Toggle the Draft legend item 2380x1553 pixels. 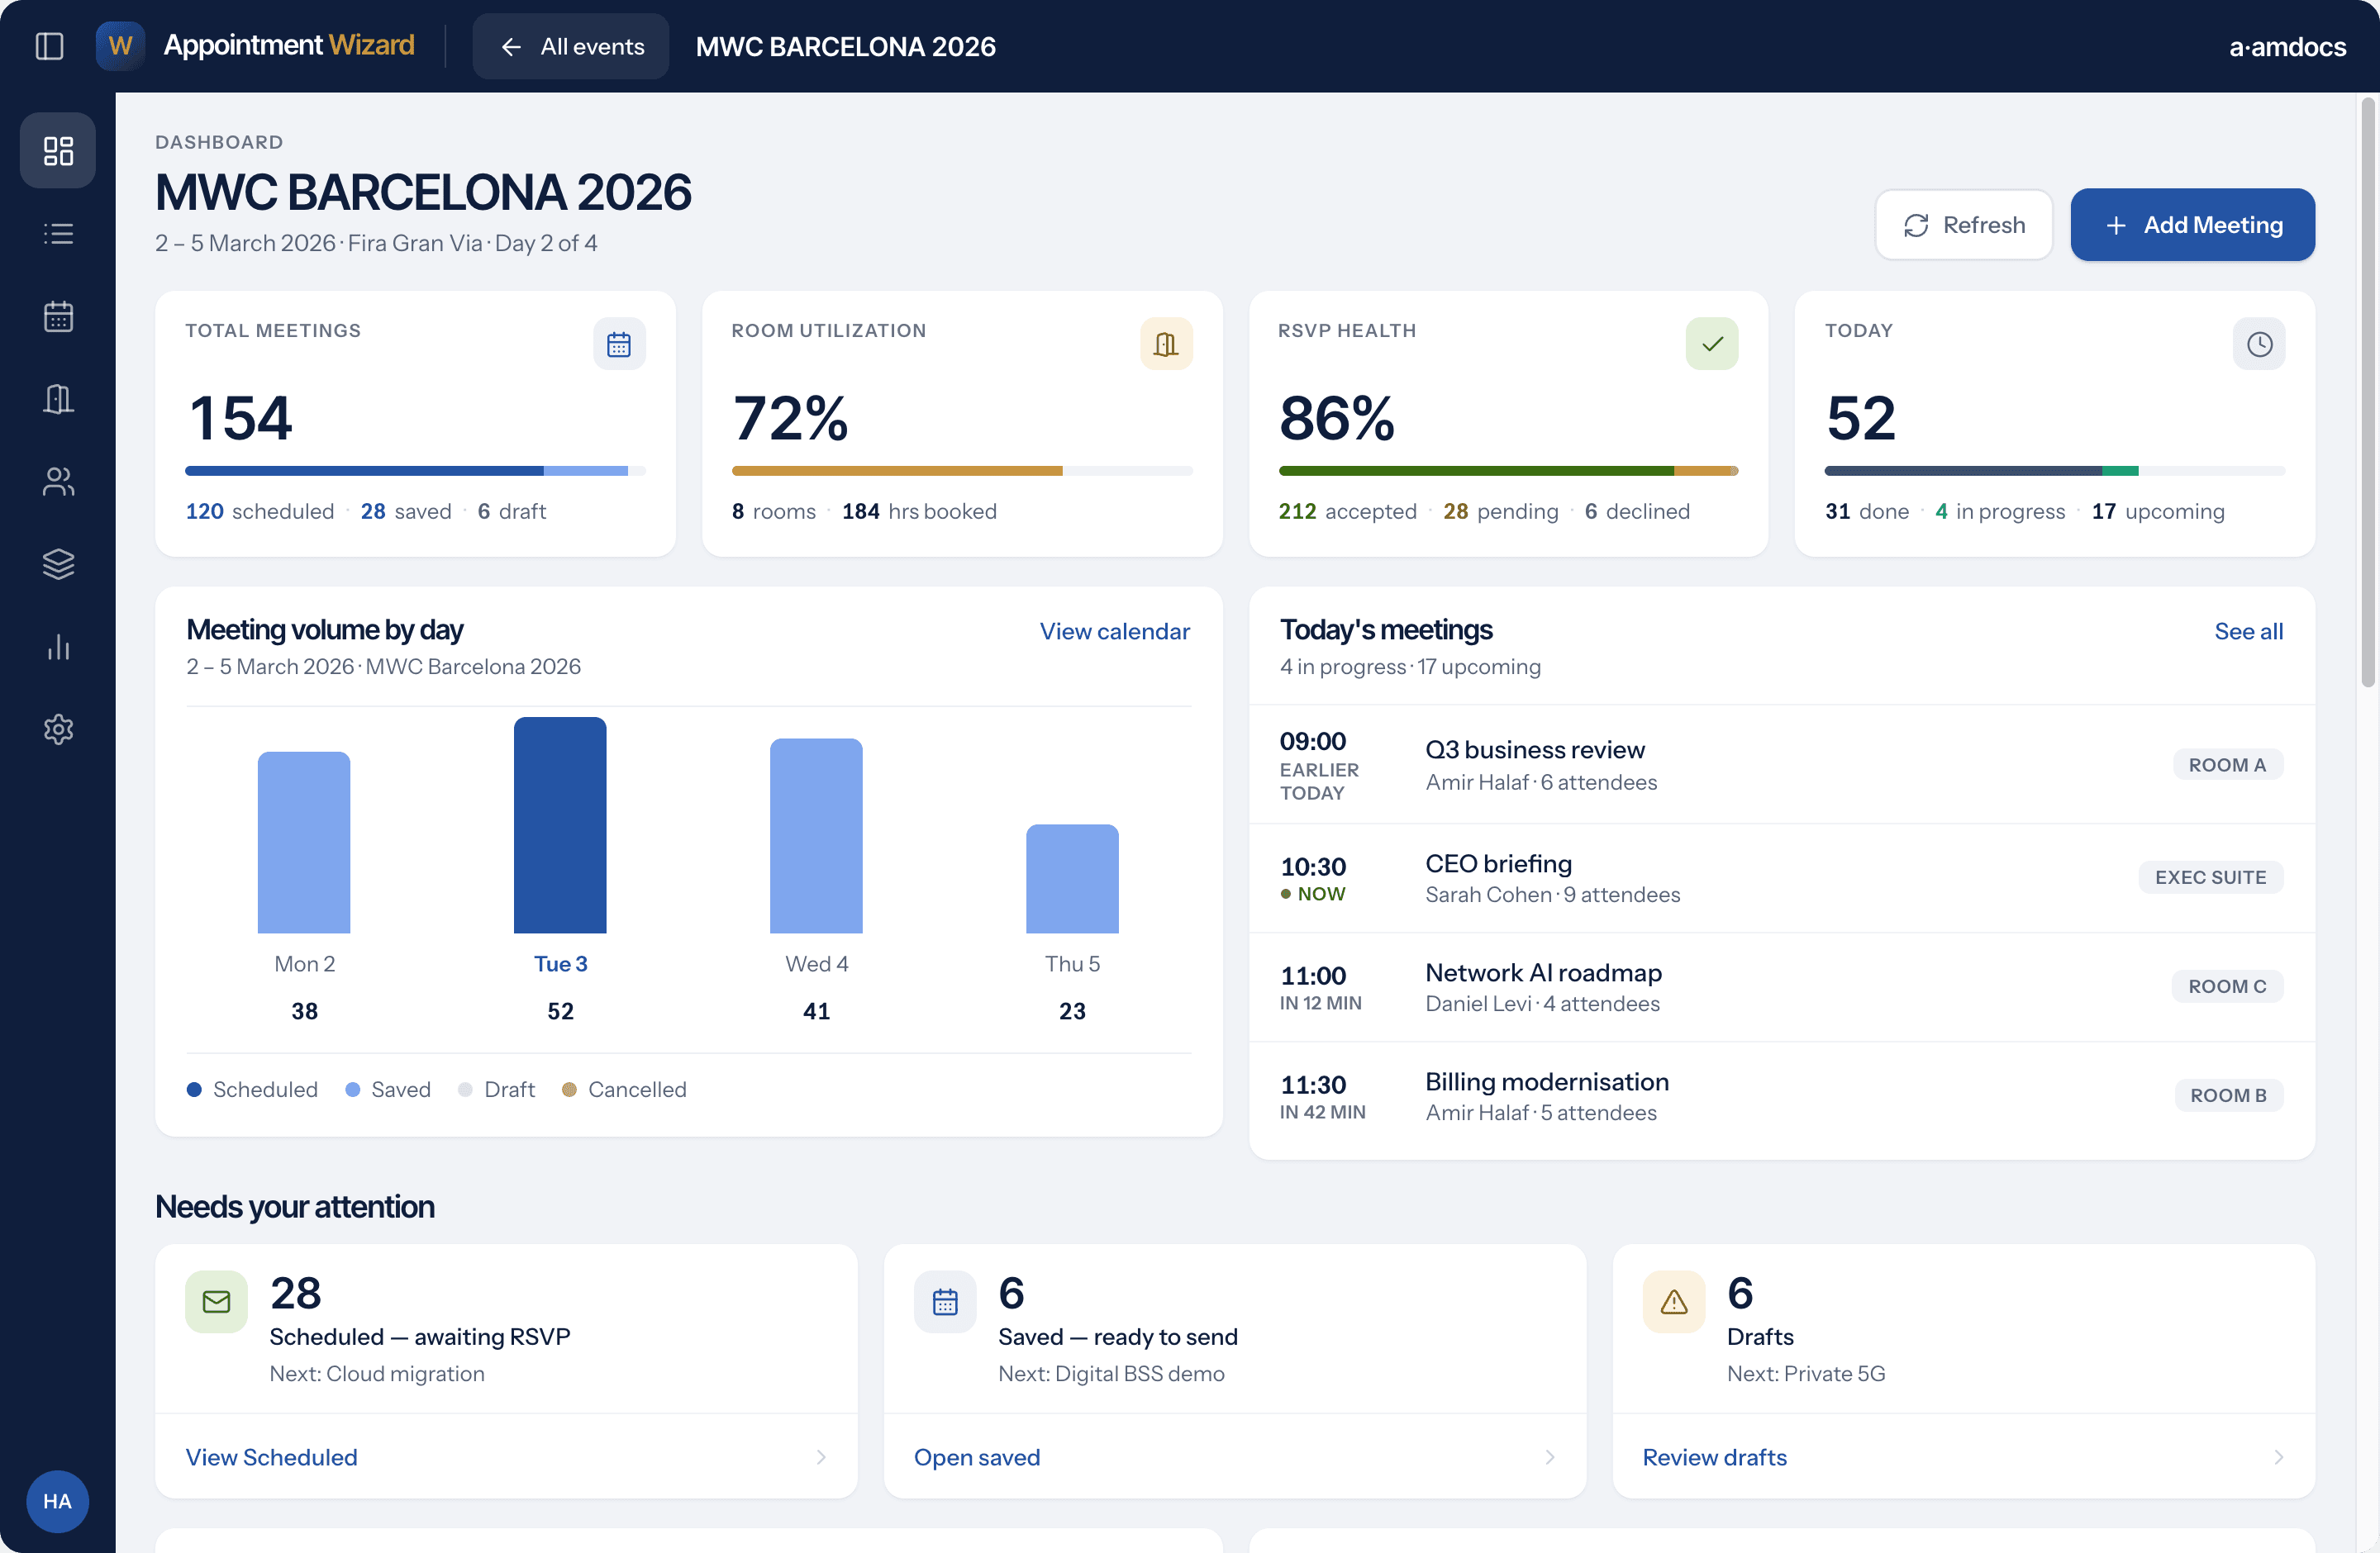[x=496, y=1090]
